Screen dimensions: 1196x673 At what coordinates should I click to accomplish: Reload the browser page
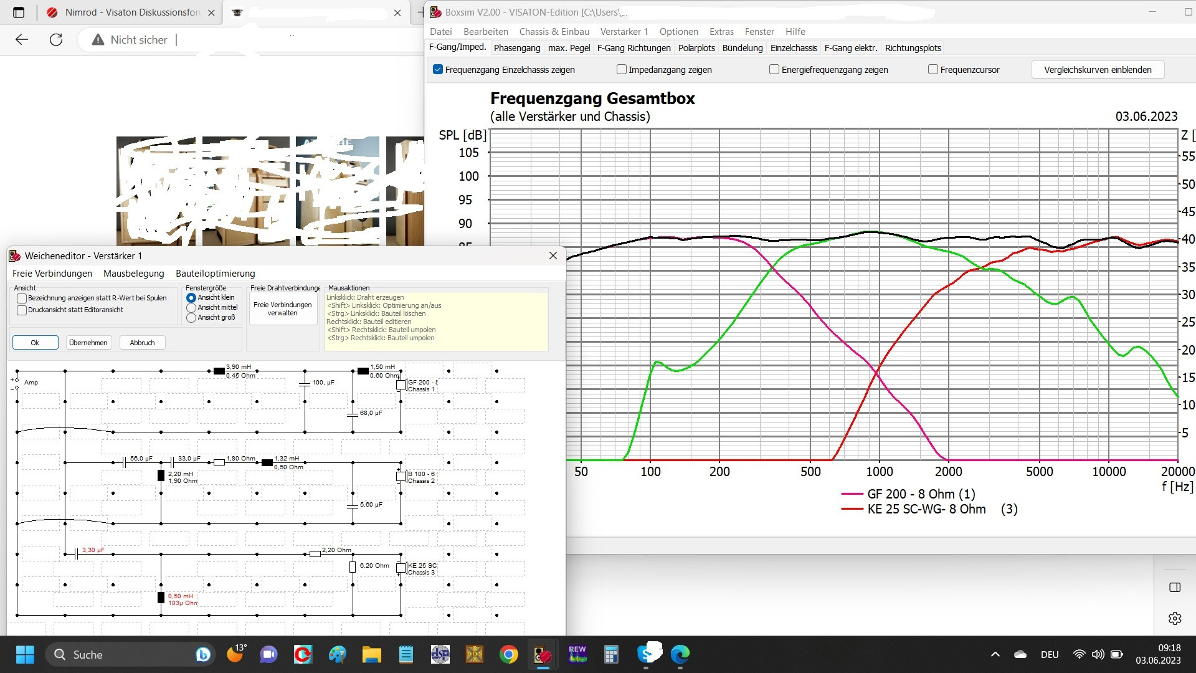coord(56,40)
